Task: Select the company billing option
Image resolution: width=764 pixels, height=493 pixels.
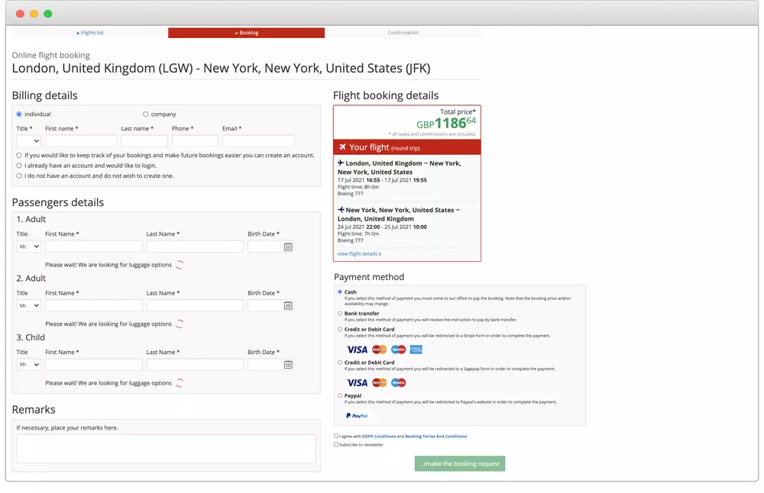Action: point(144,114)
